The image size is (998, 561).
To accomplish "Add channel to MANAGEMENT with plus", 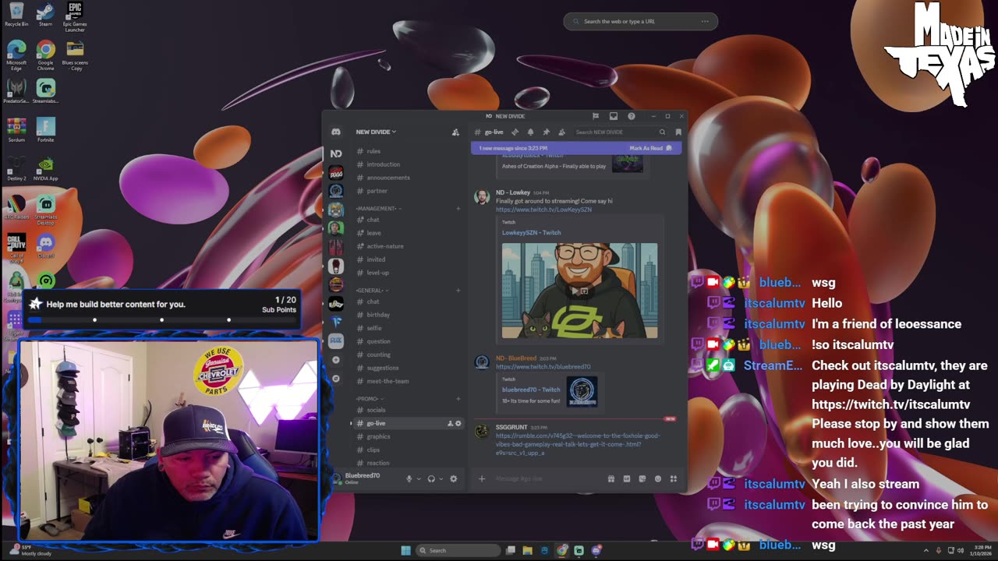I will 458,208.
